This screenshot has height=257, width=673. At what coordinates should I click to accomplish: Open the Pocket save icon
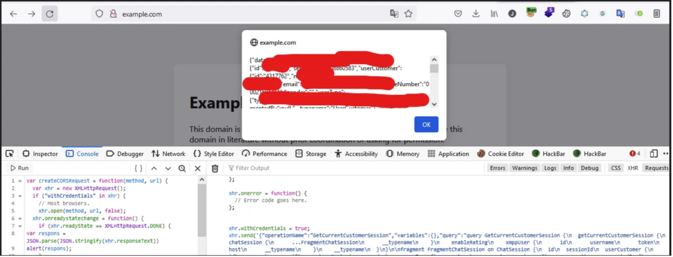tap(458, 14)
